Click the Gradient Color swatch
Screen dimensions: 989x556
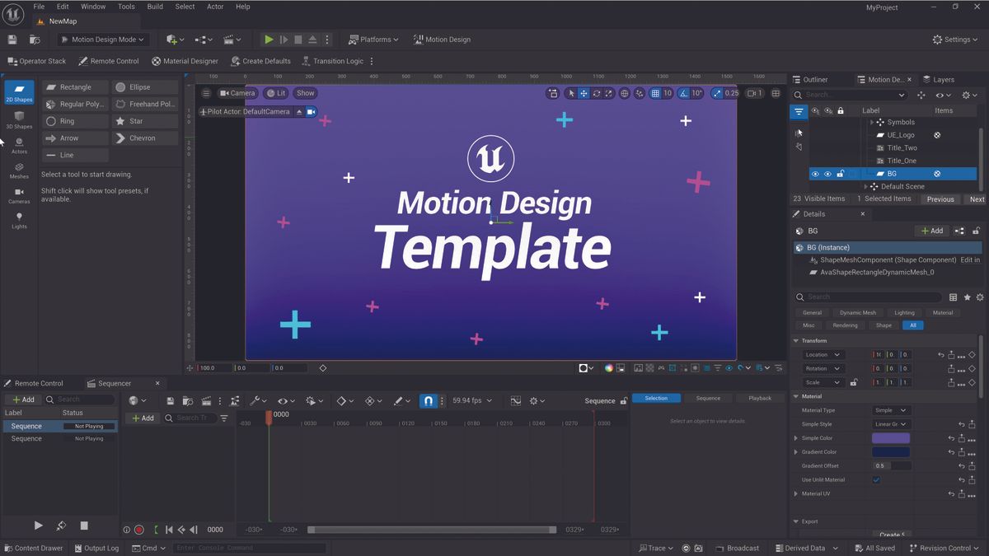(x=891, y=451)
